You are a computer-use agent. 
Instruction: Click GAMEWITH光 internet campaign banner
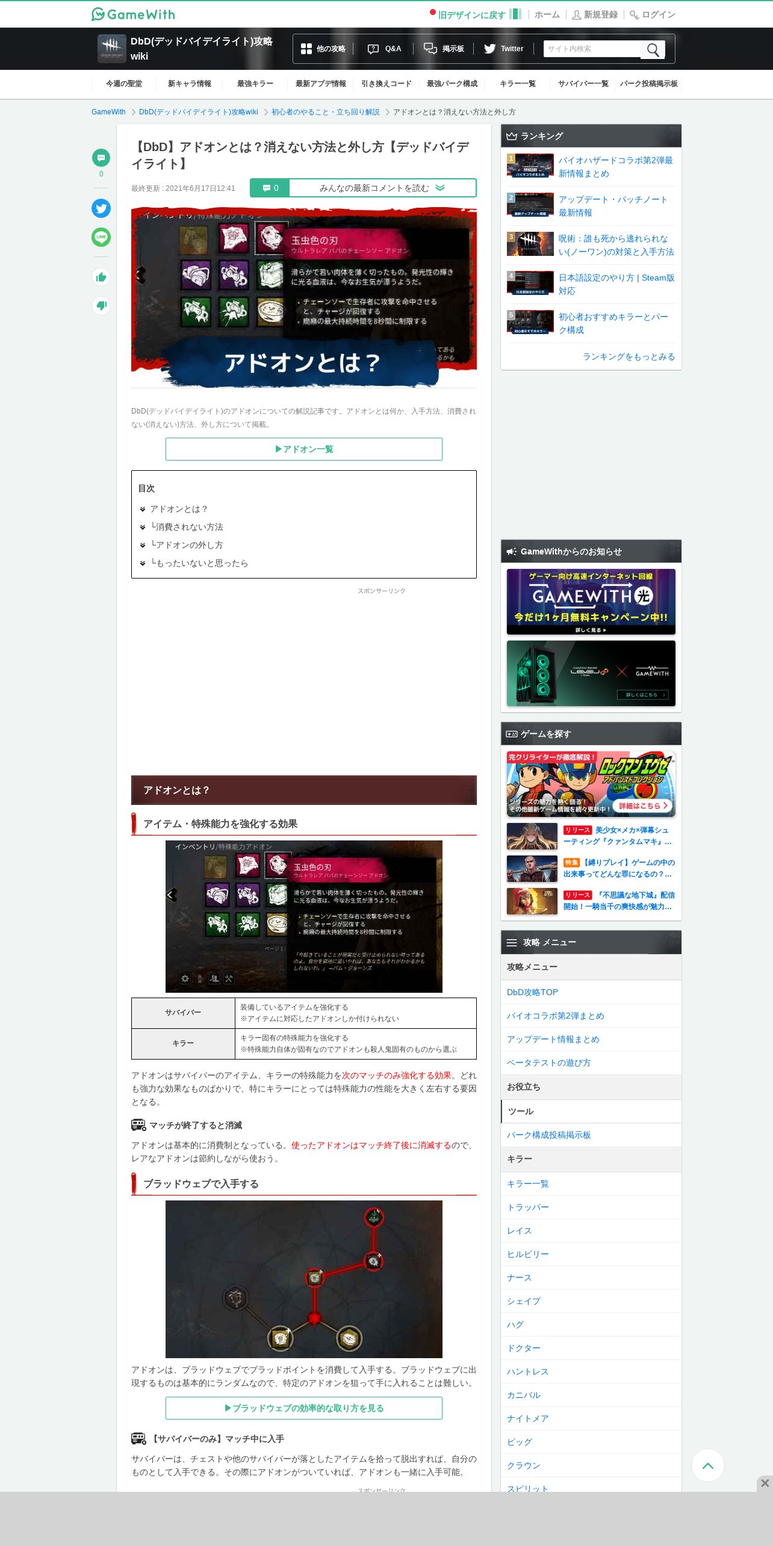click(x=591, y=601)
